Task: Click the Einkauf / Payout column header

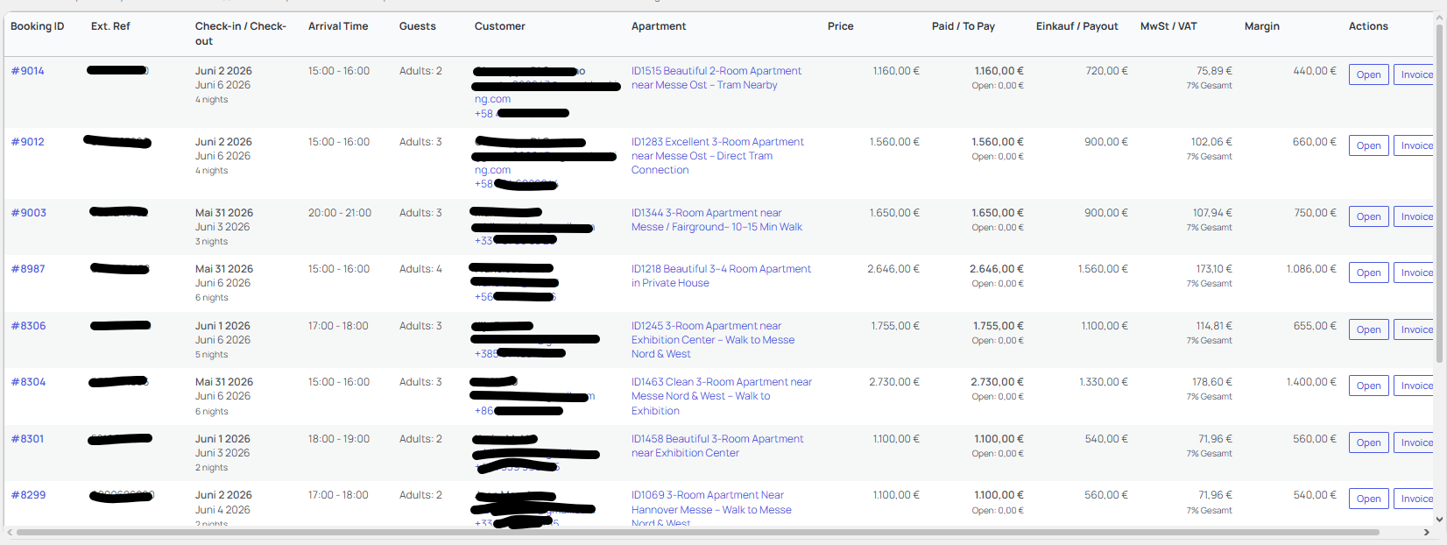Action: click(1077, 26)
